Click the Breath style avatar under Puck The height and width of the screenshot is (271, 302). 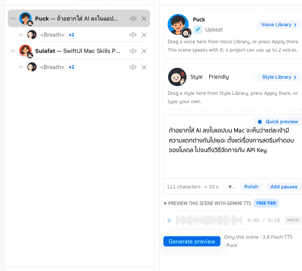[32, 35]
